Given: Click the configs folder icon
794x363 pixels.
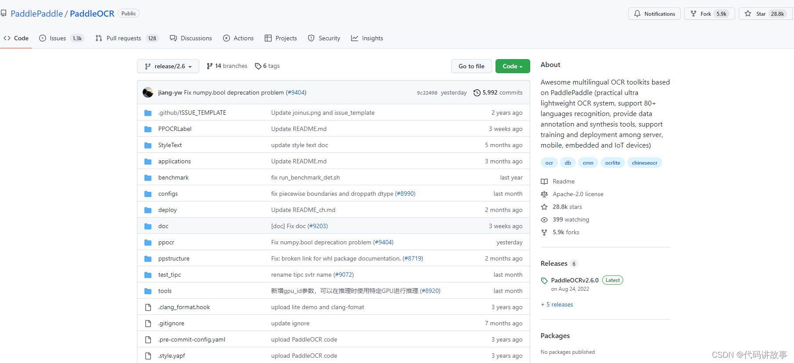Looking at the screenshot, I should pyautogui.click(x=148, y=194).
